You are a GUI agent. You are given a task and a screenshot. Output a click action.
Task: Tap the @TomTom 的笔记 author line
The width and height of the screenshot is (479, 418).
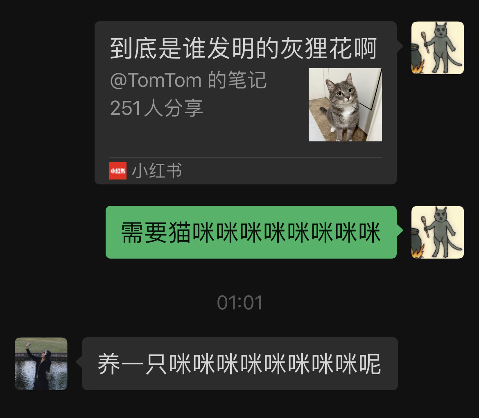[x=188, y=80]
